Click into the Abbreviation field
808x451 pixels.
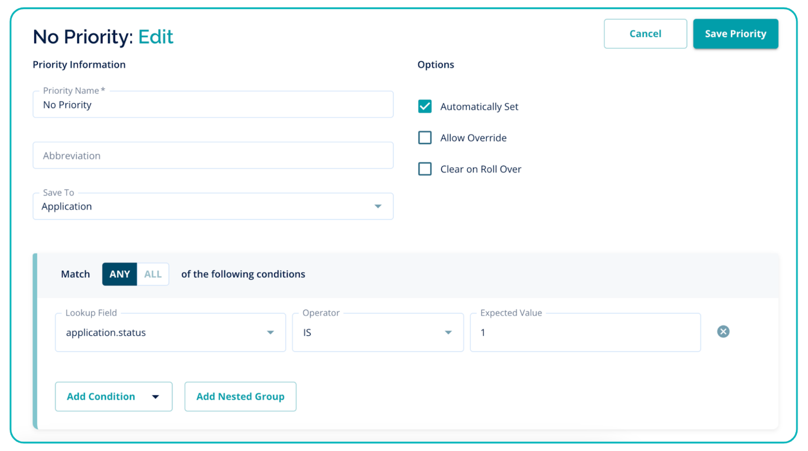pos(212,156)
